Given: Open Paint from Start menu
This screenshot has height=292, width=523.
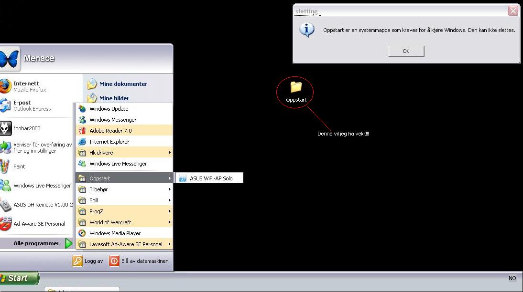Looking at the screenshot, I should point(37,167).
